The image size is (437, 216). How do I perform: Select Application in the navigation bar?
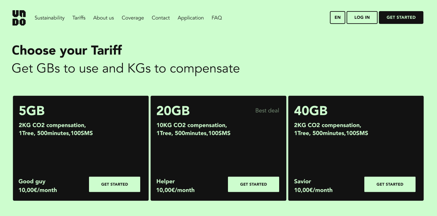(x=191, y=18)
